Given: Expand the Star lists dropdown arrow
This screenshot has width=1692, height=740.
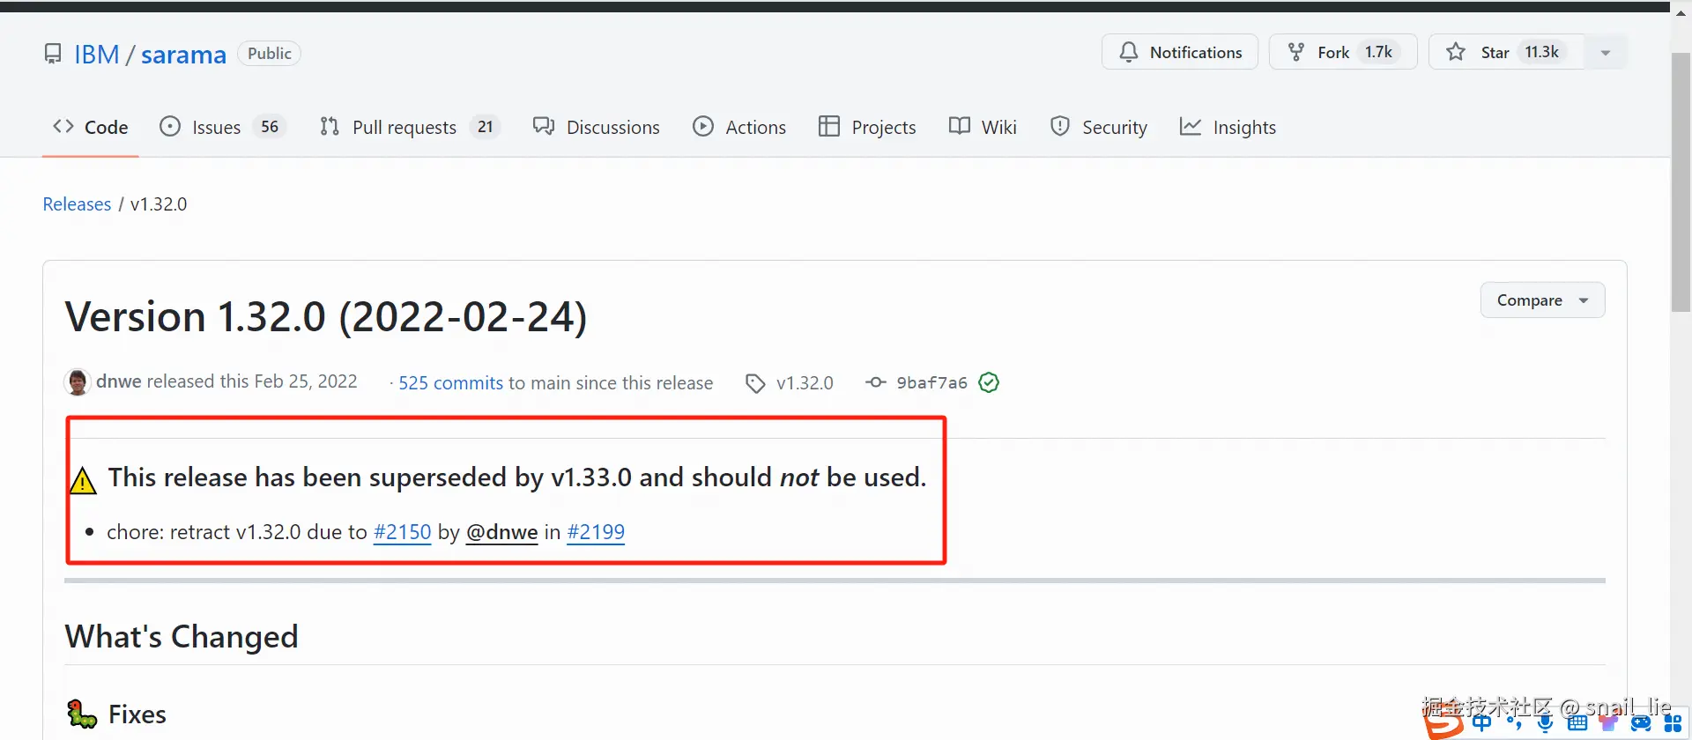Looking at the screenshot, I should tap(1606, 53).
